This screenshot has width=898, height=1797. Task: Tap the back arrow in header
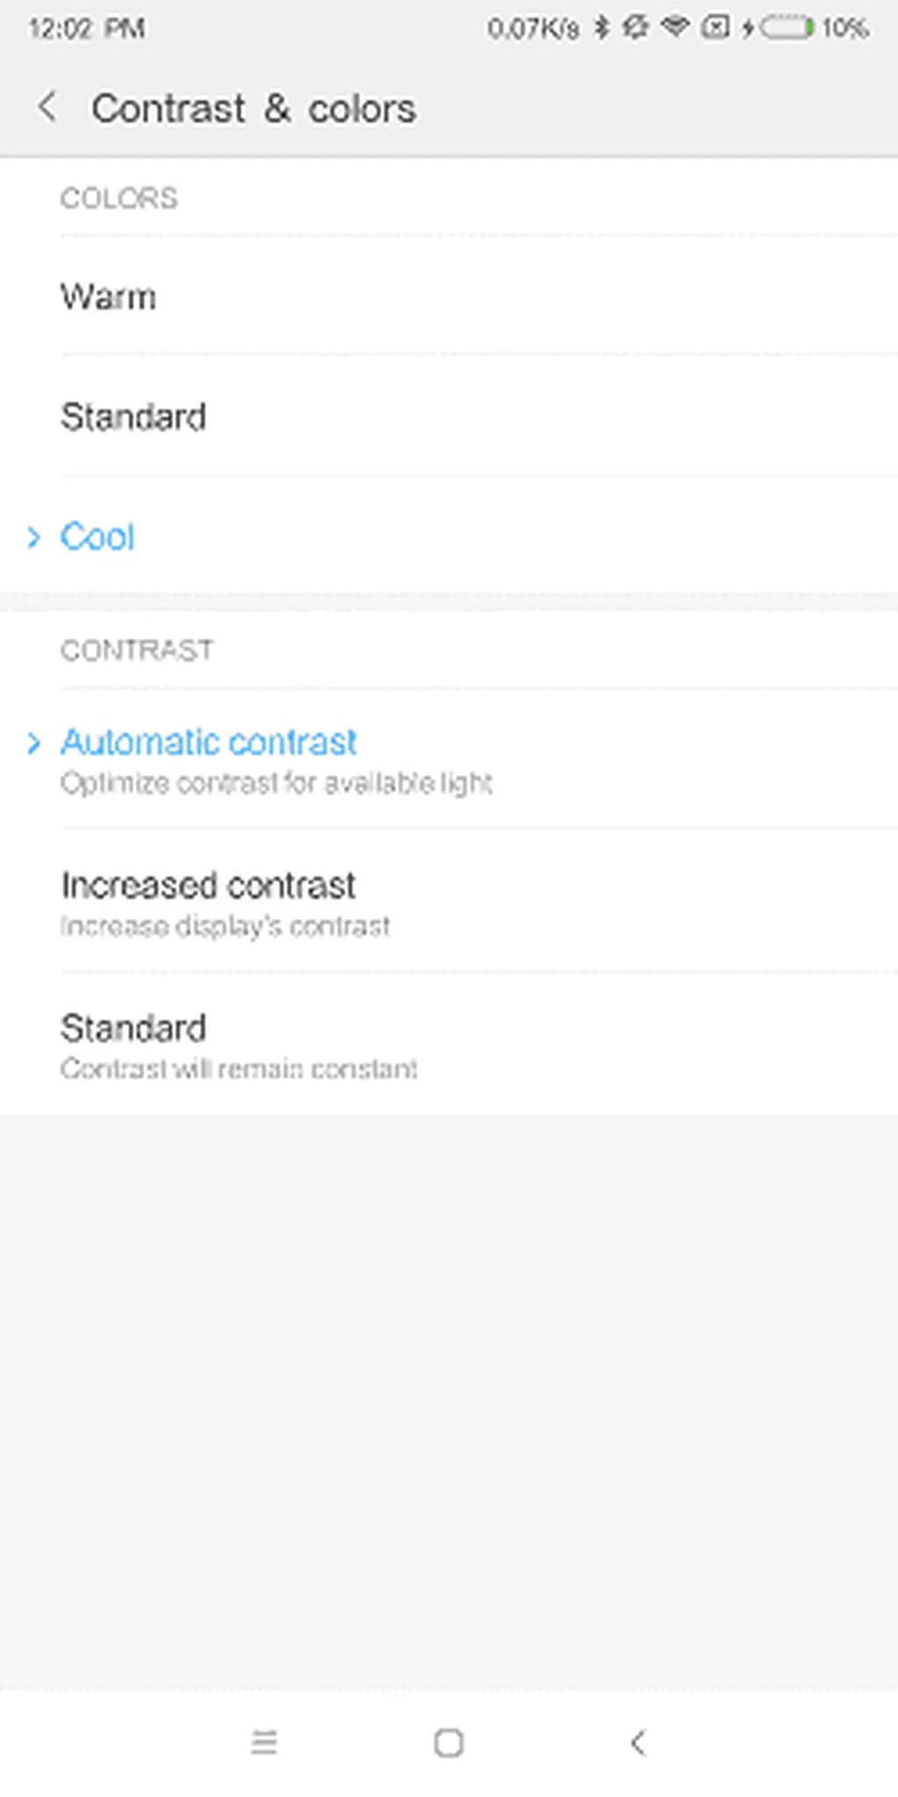[x=47, y=108]
